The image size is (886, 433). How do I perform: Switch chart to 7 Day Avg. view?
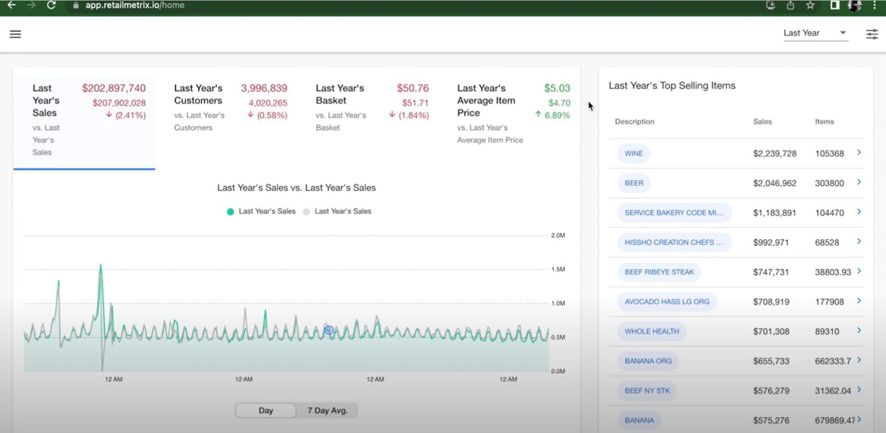pos(327,411)
